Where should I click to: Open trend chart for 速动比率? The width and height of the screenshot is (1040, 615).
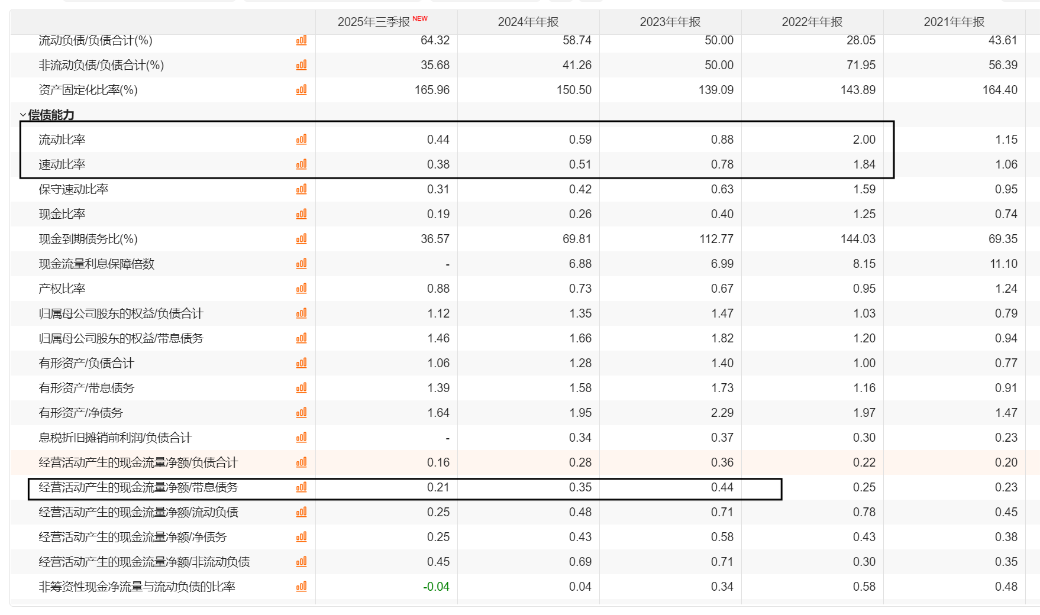[301, 164]
